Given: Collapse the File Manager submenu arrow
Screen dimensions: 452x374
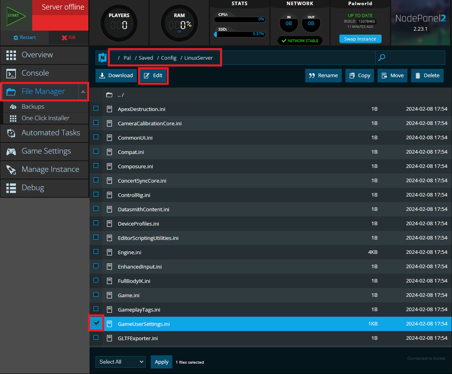Looking at the screenshot, I should pyautogui.click(x=83, y=92).
